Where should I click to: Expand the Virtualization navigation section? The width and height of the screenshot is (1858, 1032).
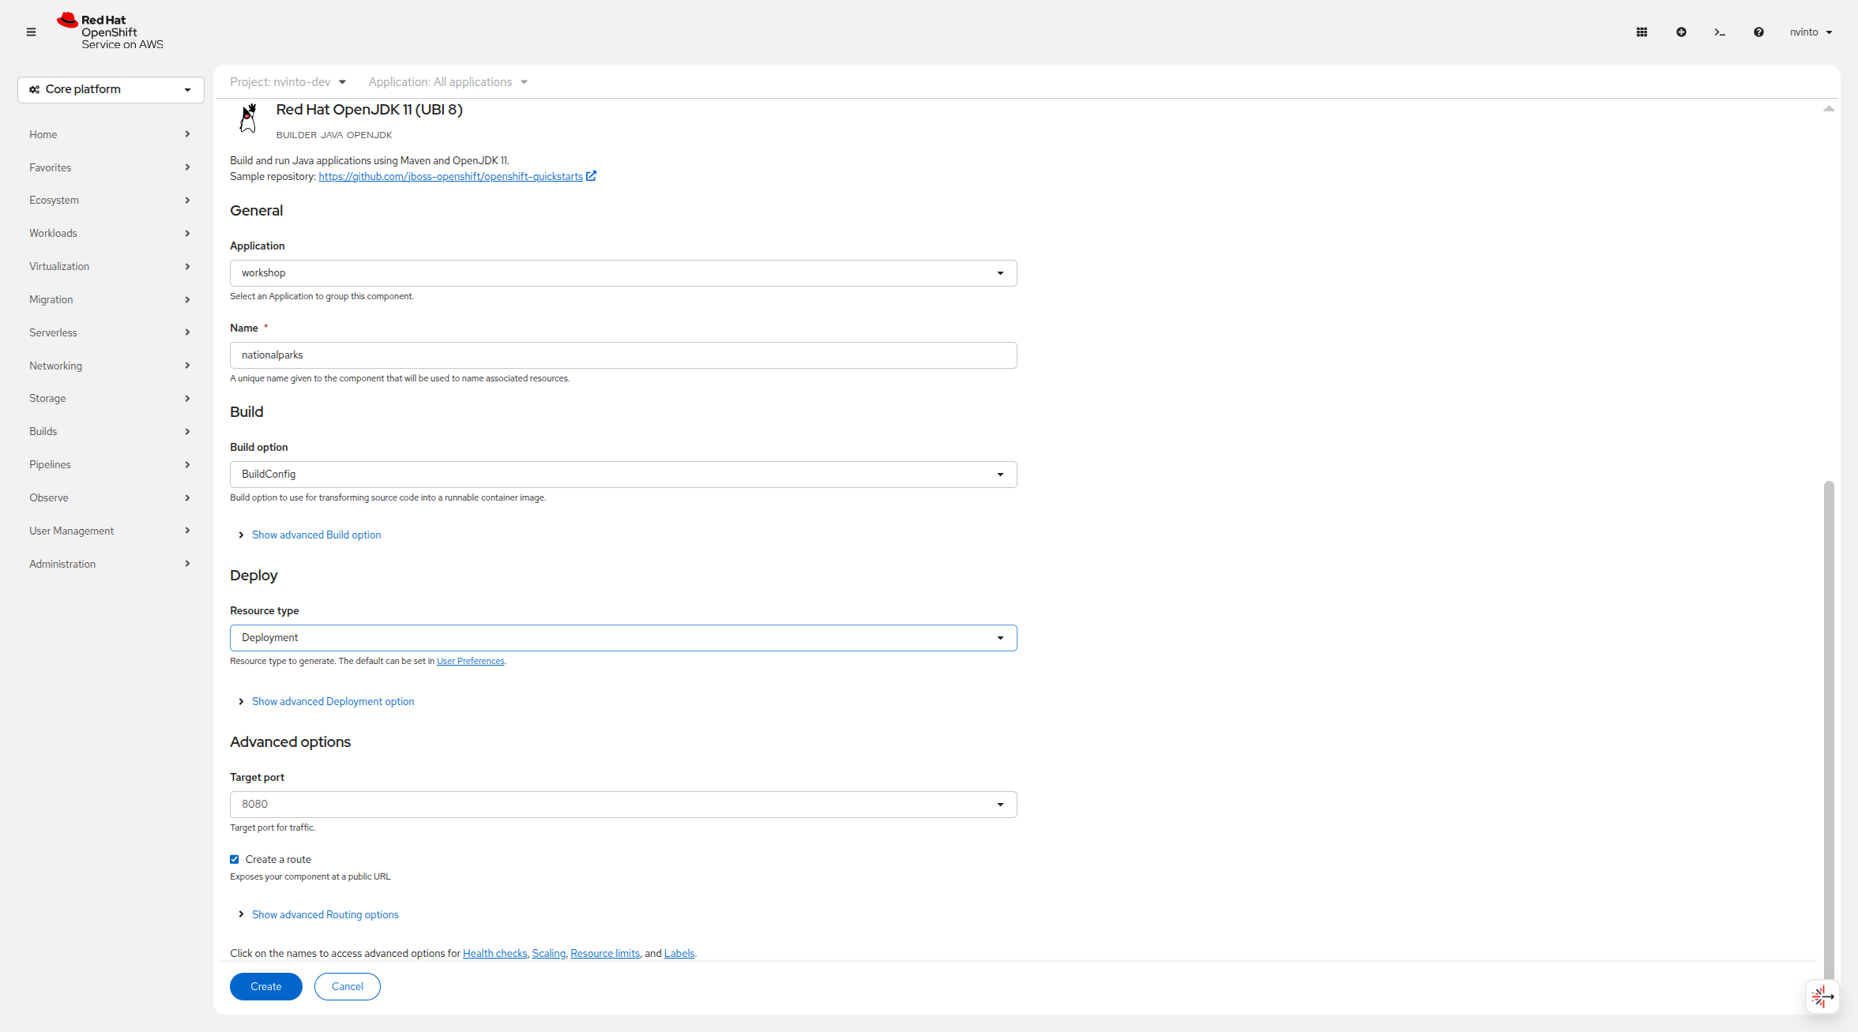pyautogui.click(x=110, y=267)
